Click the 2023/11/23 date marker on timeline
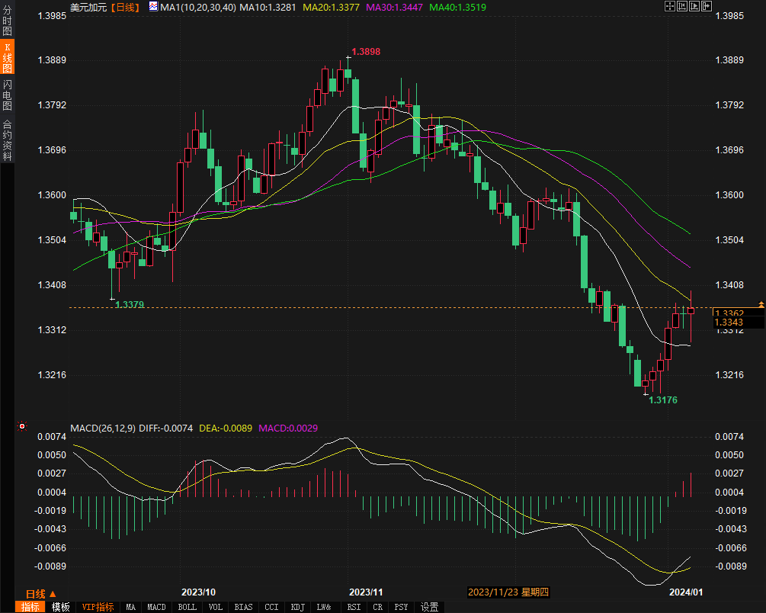 click(x=508, y=592)
